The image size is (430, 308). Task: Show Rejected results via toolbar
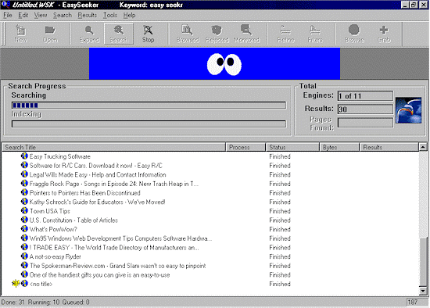(x=217, y=34)
